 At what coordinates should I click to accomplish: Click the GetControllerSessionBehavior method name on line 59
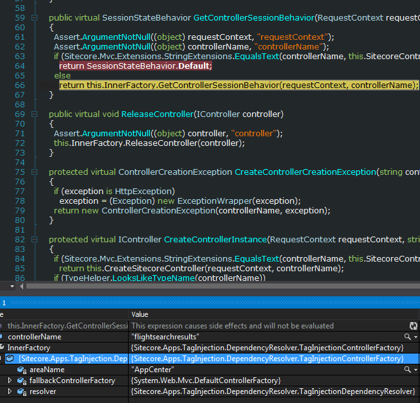[x=254, y=17]
